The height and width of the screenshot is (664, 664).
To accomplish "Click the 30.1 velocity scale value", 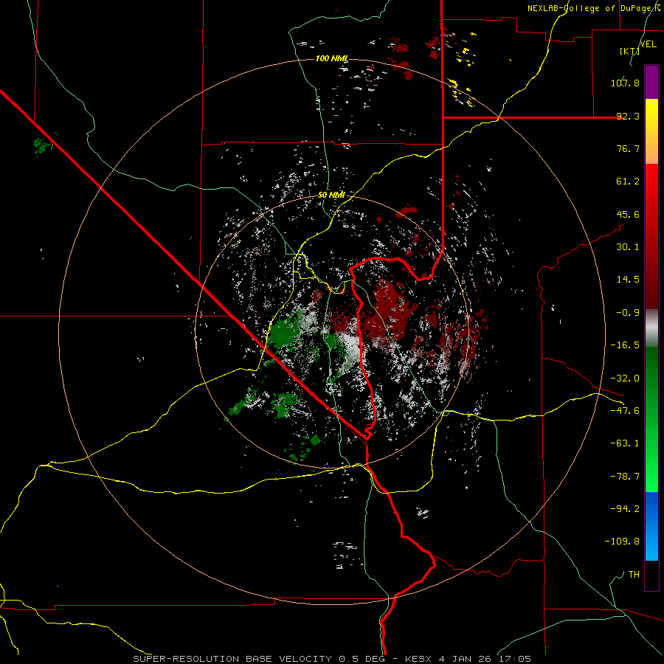I will tap(628, 247).
